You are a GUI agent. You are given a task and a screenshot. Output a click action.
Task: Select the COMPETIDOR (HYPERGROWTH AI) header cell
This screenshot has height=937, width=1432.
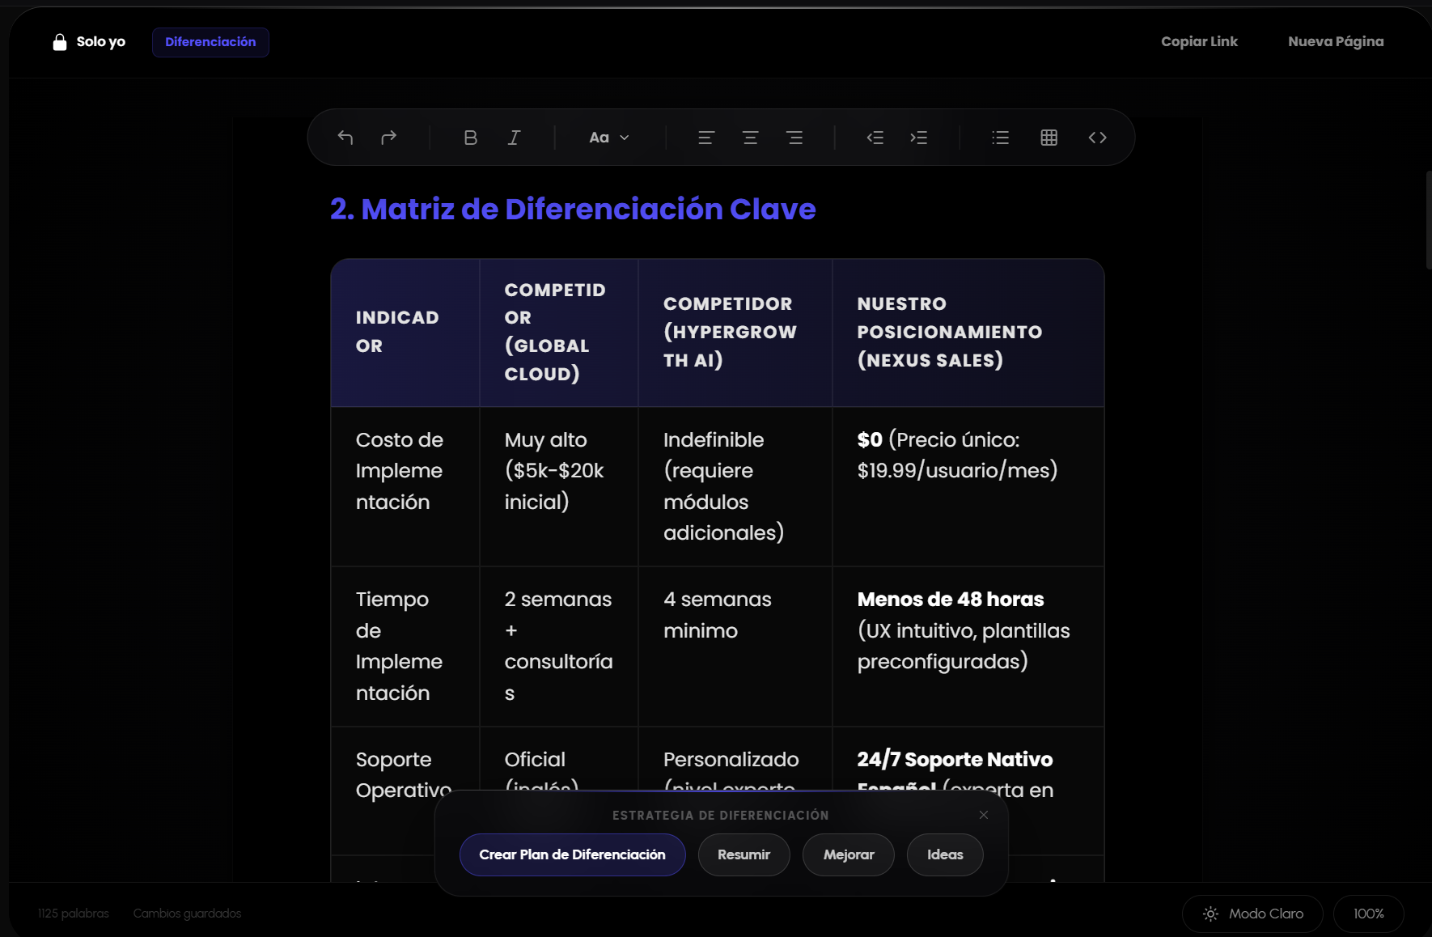tap(735, 333)
